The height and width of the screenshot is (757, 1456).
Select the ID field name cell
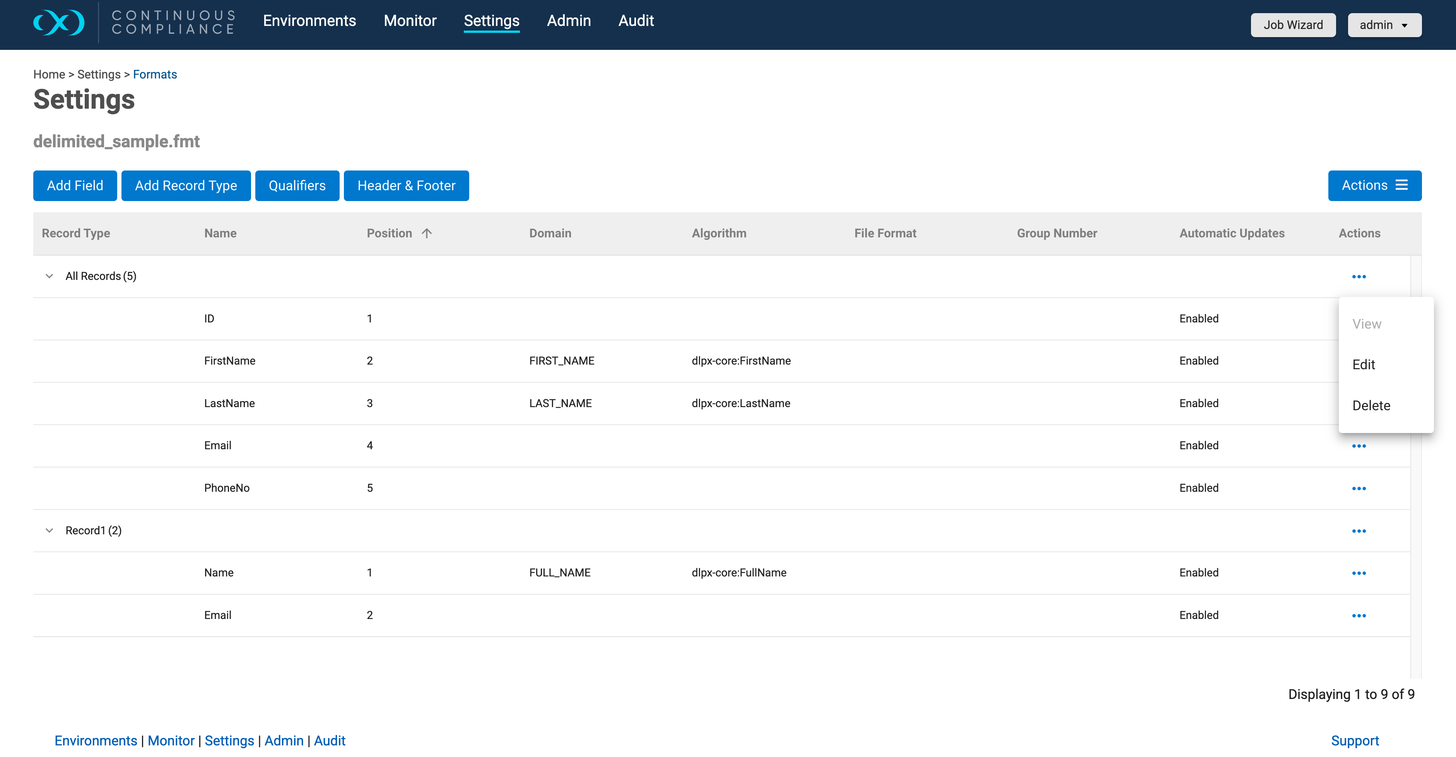point(209,319)
